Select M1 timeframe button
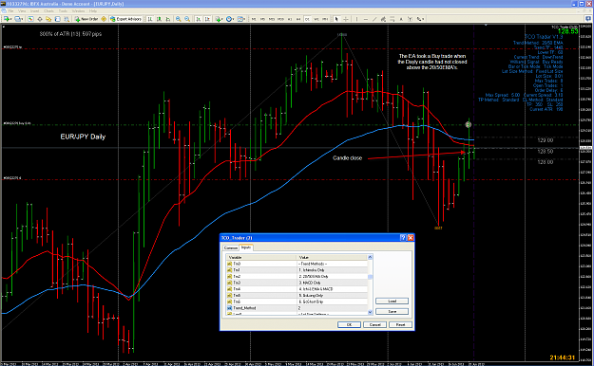Viewport: 594px width, 366px height. (254, 19)
